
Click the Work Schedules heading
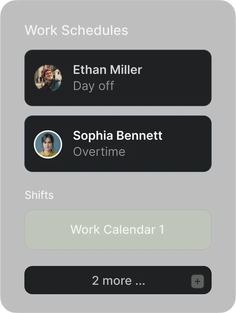point(76,30)
